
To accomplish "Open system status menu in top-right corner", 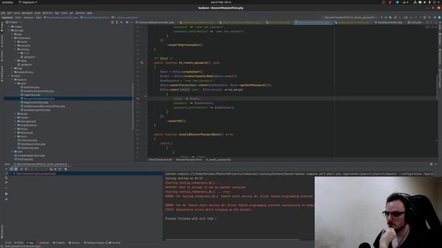I will click(427, 2).
